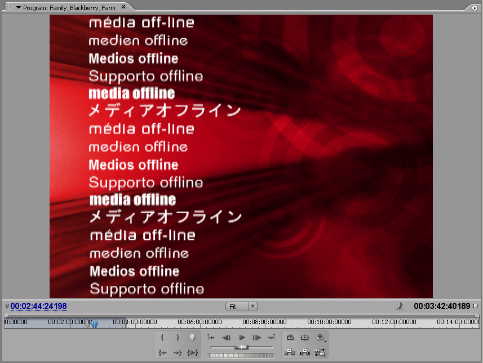Open the Program Monitor panel flyout menu
This screenshot has width=483, height=363.
(x=474, y=8)
